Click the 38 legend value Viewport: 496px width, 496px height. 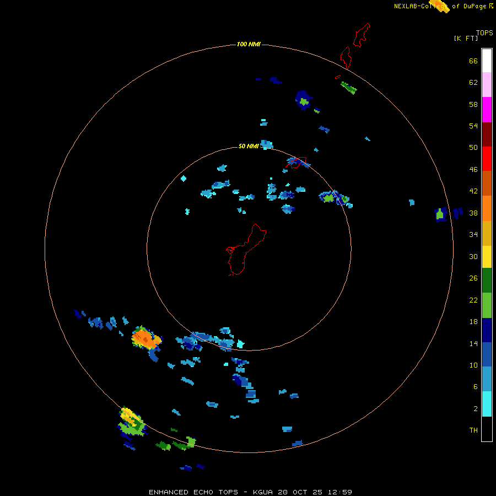tap(473, 213)
